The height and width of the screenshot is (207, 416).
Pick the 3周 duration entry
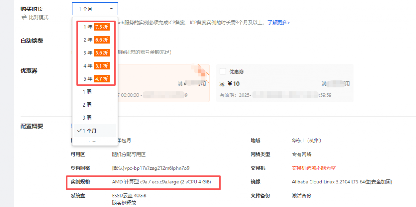click(87, 118)
